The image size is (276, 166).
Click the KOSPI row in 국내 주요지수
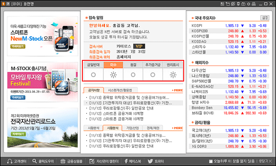coord(229,25)
